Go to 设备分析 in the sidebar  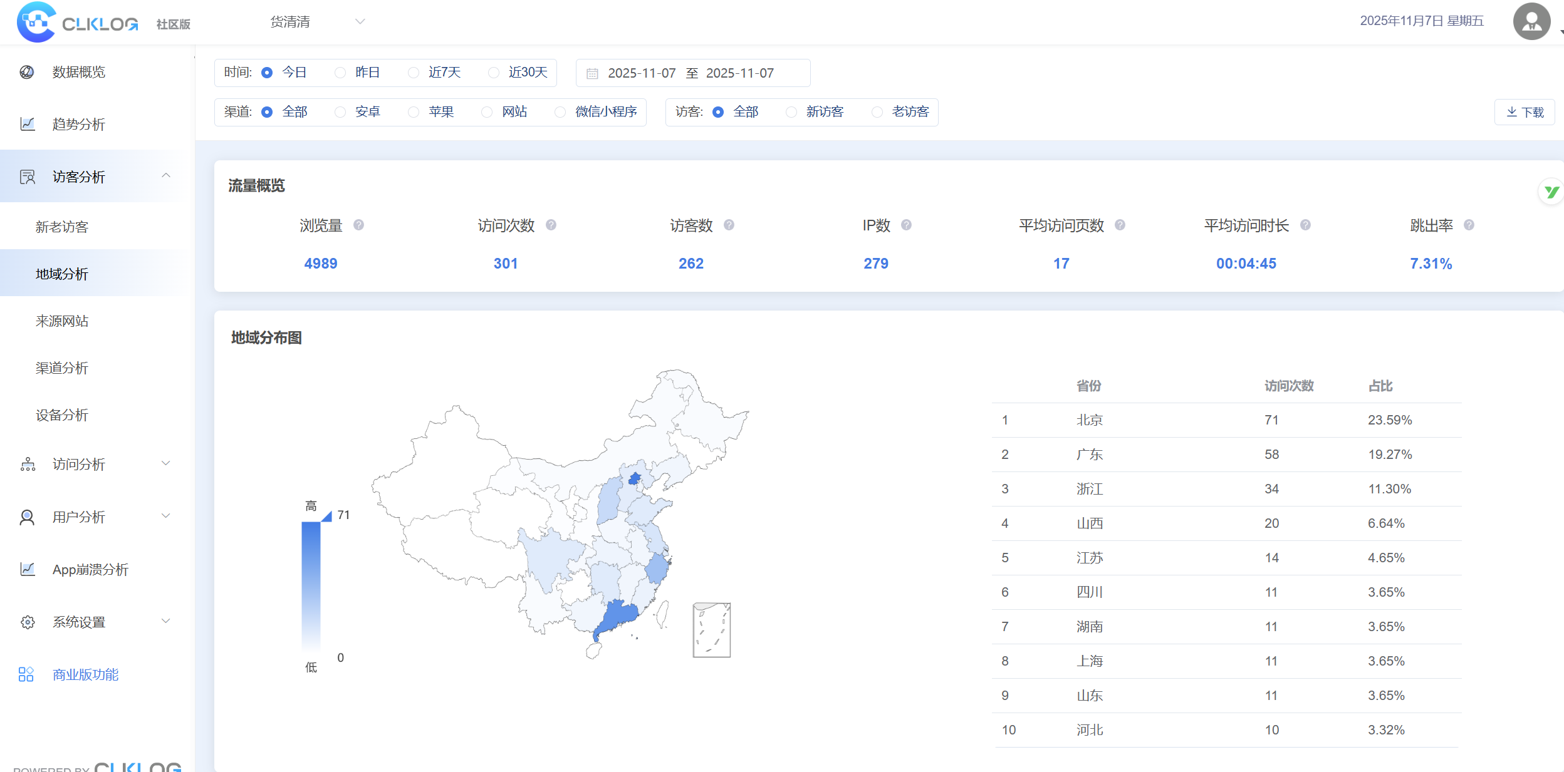point(62,414)
